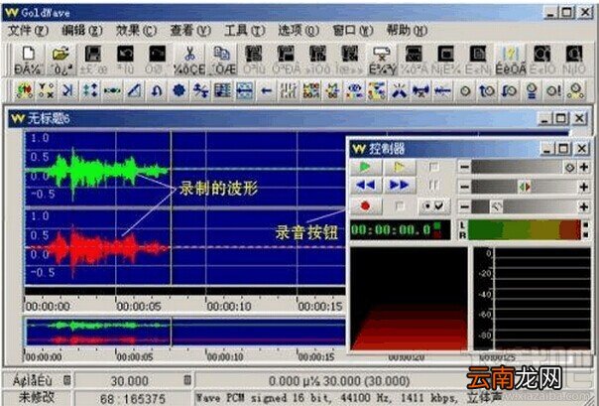Click the 00:00:10 main timeline marker
599x406 pixels.
(x=229, y=306)
